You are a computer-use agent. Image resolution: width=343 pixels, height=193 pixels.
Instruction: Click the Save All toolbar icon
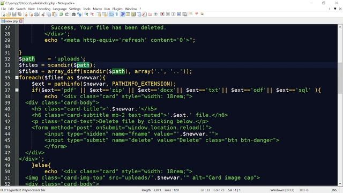point(19,14)
